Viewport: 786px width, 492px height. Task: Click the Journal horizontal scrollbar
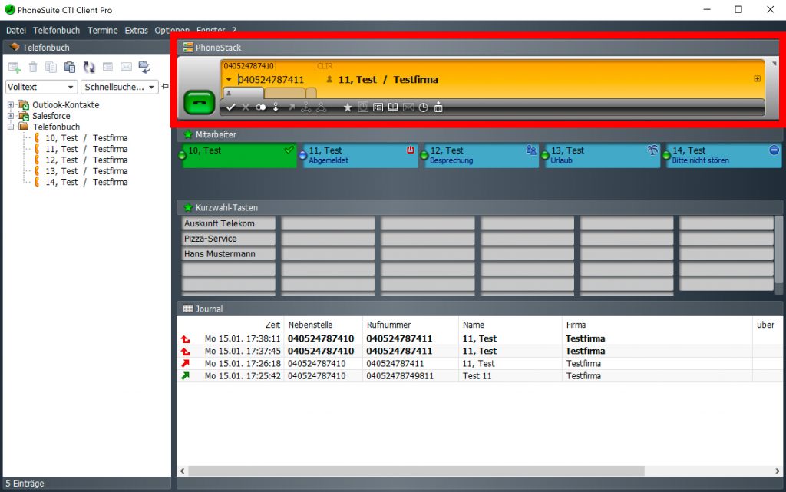(414, 471)
